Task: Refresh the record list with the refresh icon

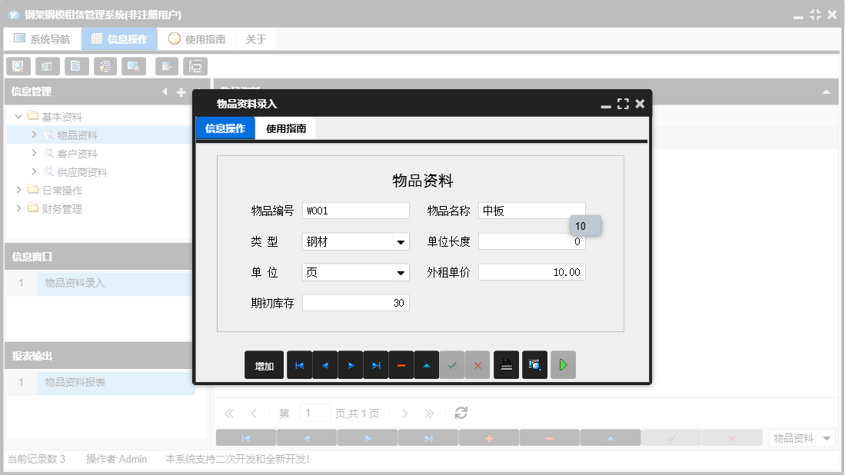Action: [x=461, y=413]
